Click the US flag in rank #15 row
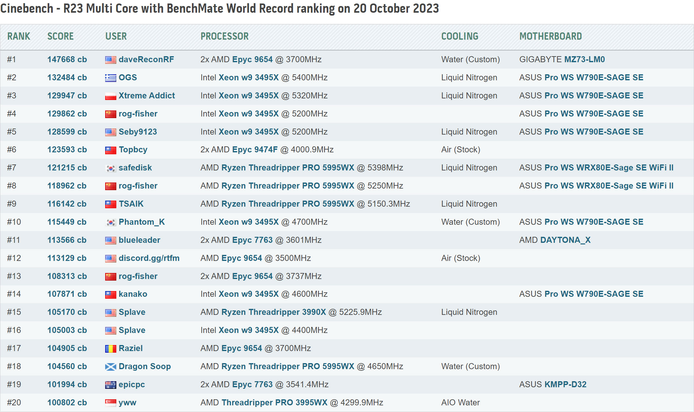 tap(111, 312)
